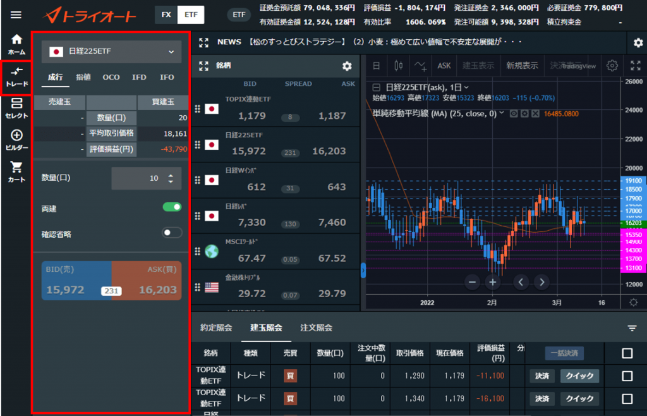Image resolution: width=647 pixels, height=416 pixels.
Task: Open the hamburger main menu
Action: pyautogui.click(x=16, y=15)
